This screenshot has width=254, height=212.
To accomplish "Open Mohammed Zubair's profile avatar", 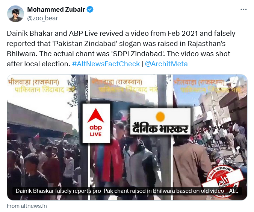I will coord(15,14).
